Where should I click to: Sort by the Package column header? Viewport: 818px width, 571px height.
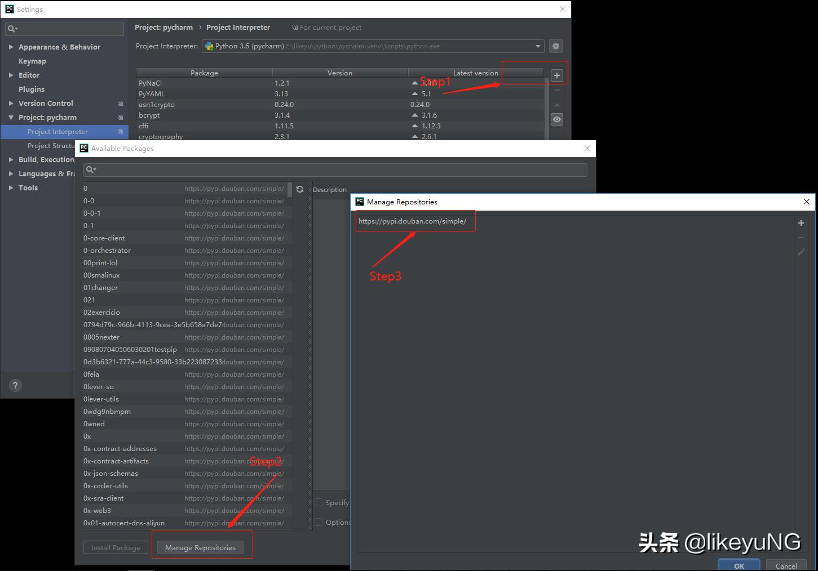click(204, 73)
